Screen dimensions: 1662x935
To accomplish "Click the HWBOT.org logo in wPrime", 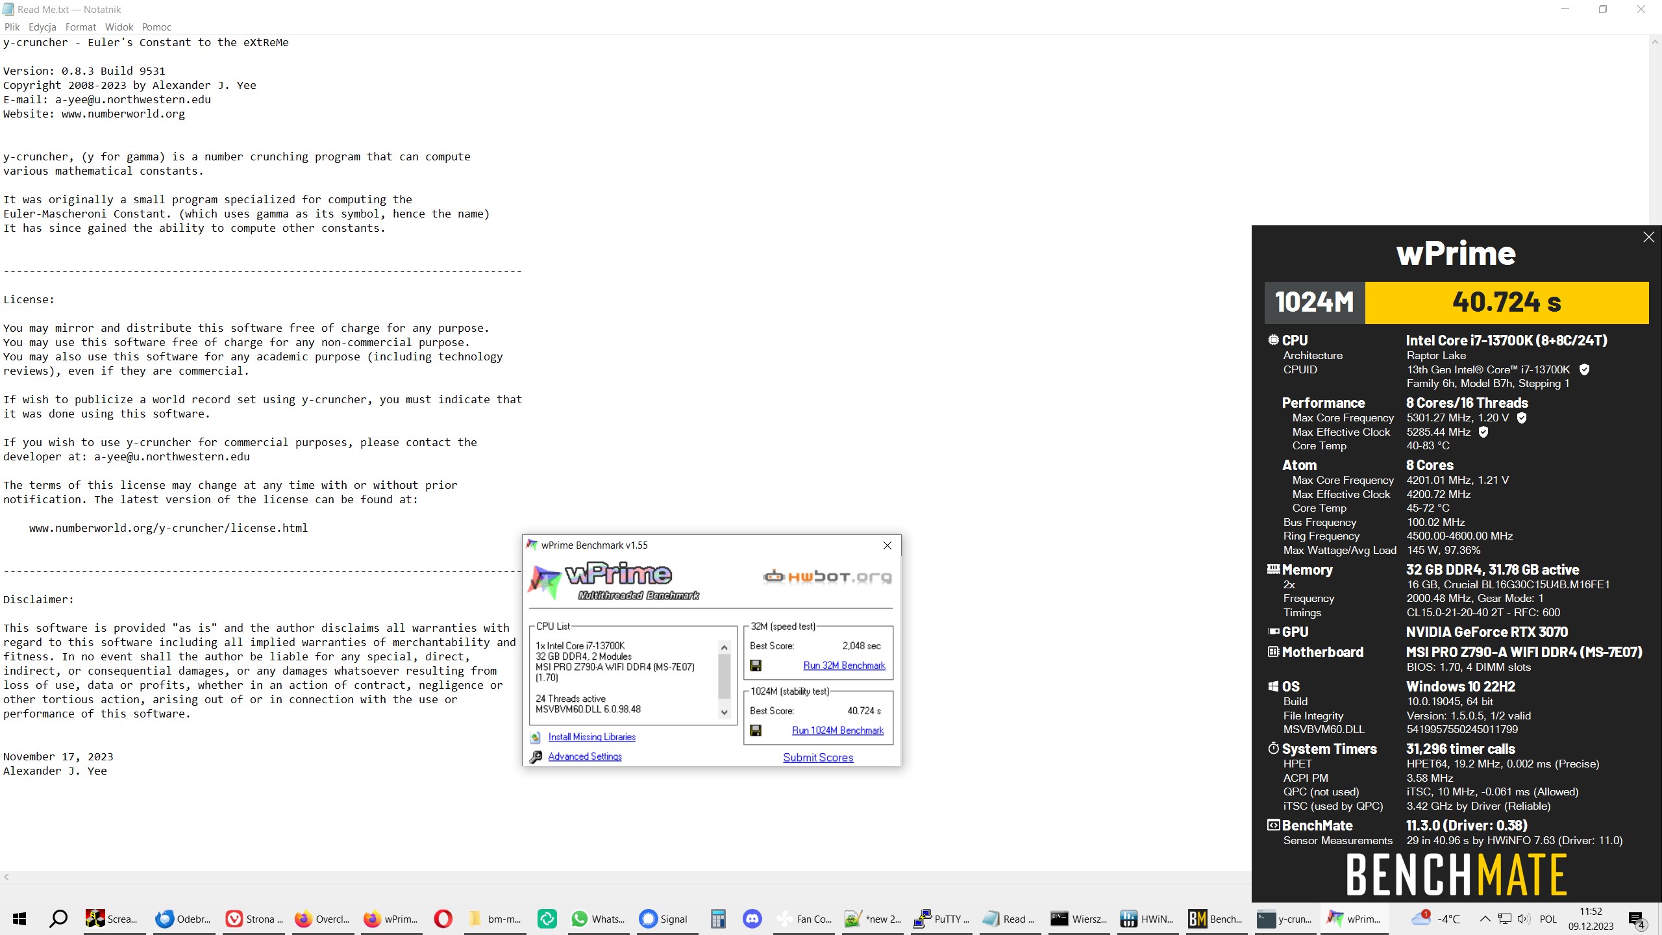I will coord(826,576).
